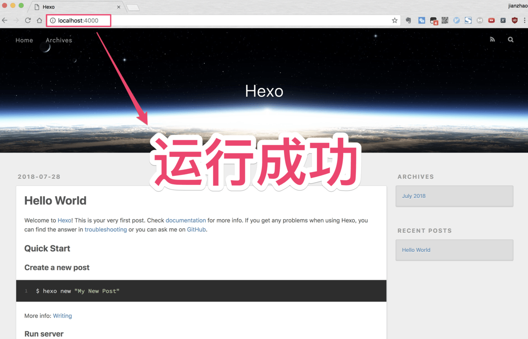The image size is (528, 339).
Task: Open a new tab with the tab button
Action: click(133, 8)
